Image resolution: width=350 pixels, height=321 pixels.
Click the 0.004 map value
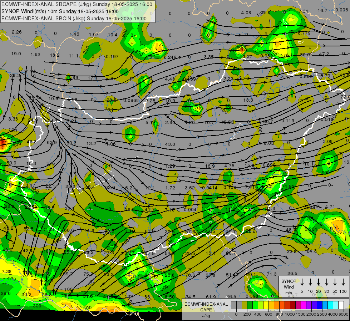[x=190, y=210]
